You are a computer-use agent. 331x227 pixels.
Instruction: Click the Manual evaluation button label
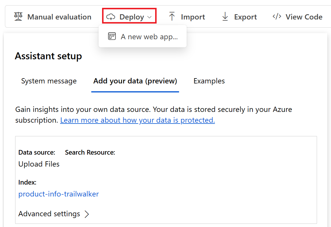pos(59,17)
